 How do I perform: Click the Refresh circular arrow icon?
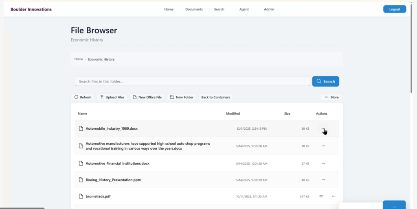[76, 97]
